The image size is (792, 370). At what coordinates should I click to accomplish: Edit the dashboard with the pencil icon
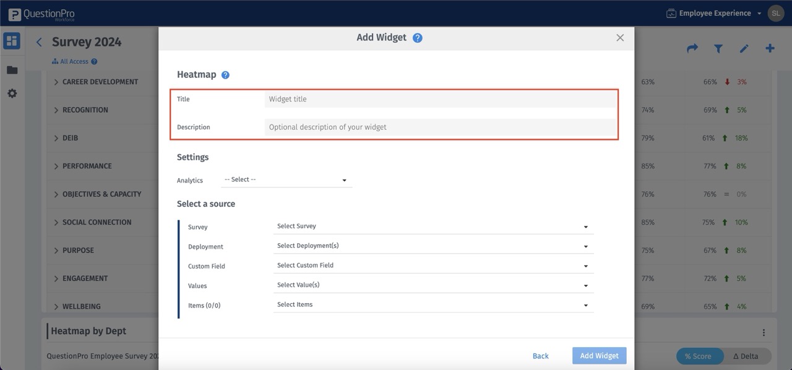tap(744, 48)
